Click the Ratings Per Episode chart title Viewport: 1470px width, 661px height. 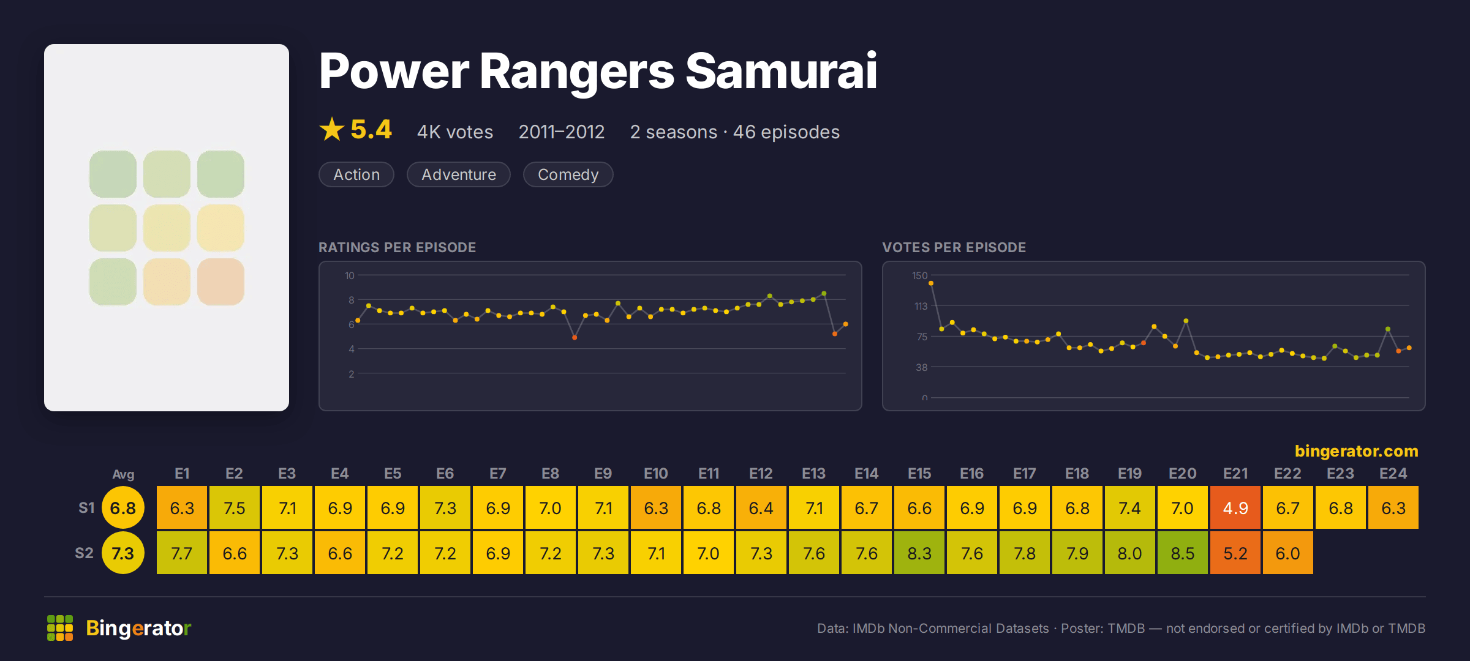pyautogui.click(x=397, y=247)
